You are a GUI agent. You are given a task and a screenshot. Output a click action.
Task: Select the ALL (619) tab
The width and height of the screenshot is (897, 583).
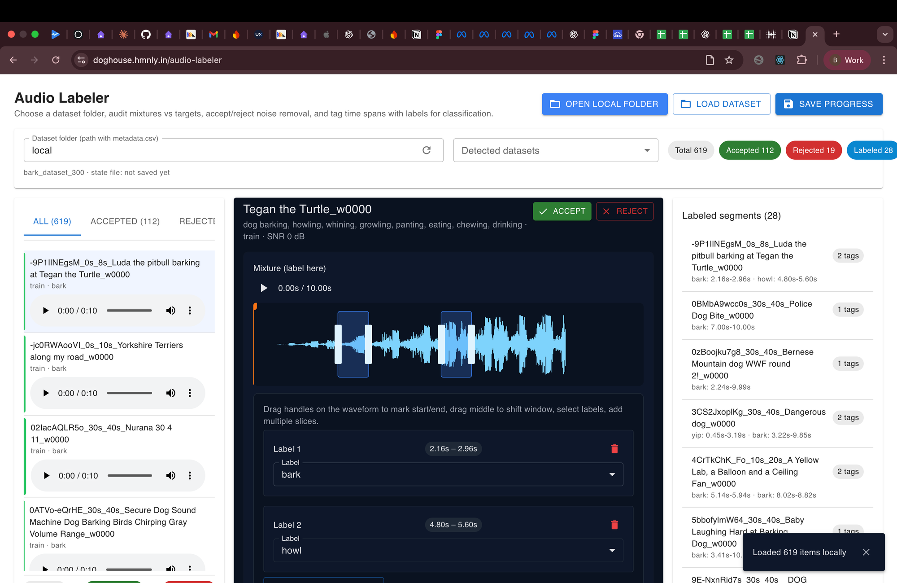pyautogui.click(x=52, y=221)
